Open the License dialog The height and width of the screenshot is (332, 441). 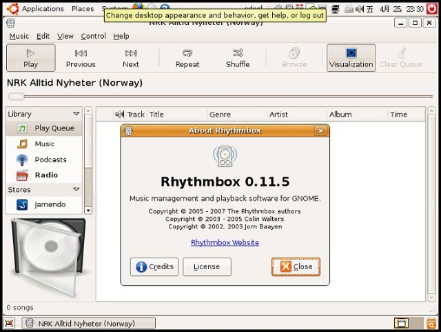click(207, 266)
